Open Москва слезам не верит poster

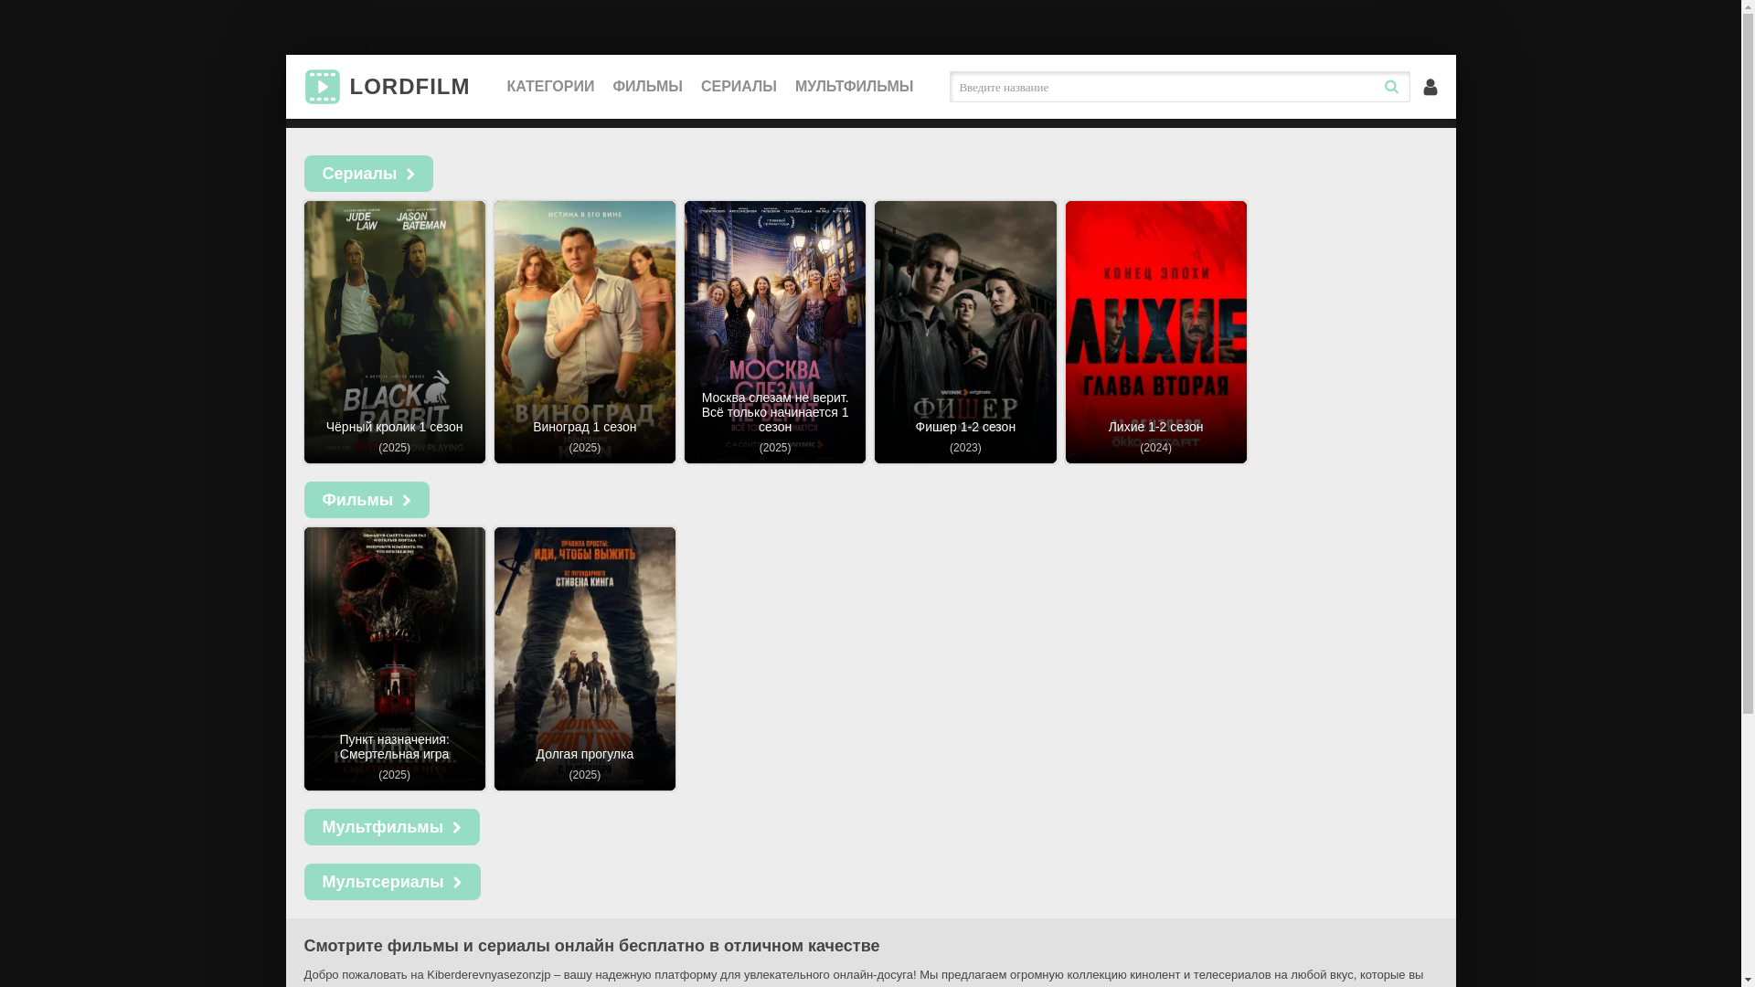pyautogui.click(x=775, y=332)
